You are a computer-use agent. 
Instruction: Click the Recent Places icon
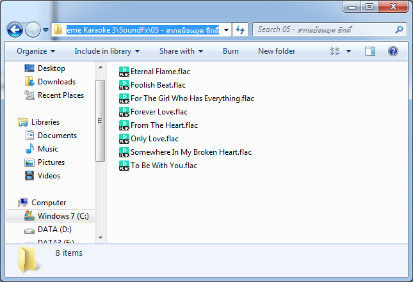coord(29,95)
